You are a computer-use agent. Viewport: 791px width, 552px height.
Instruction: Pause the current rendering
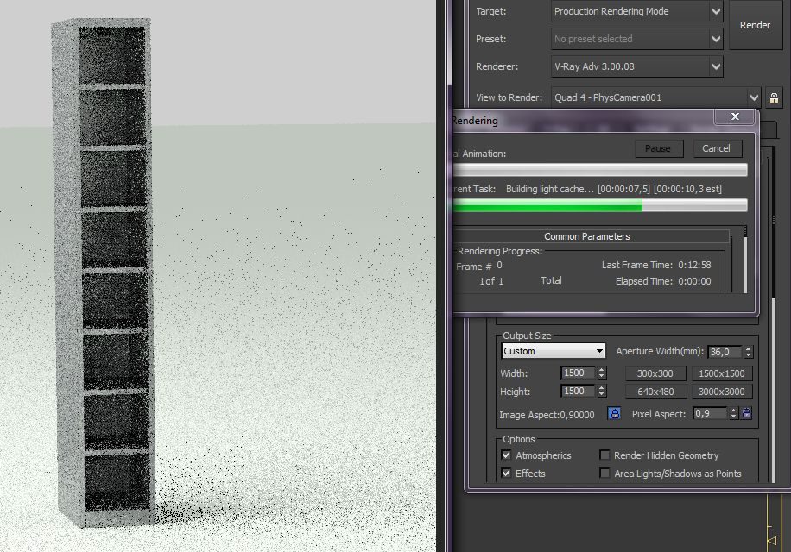658,148
